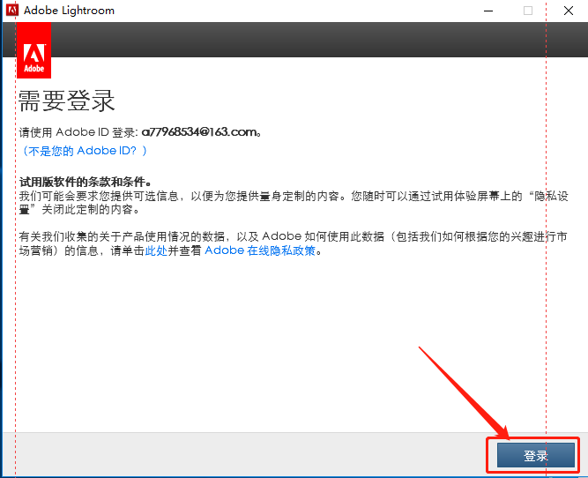The image size is (588, 478).
Task: Select the email a77968534@163.com text
Action: pyautogui.click(x=199, y=132)
